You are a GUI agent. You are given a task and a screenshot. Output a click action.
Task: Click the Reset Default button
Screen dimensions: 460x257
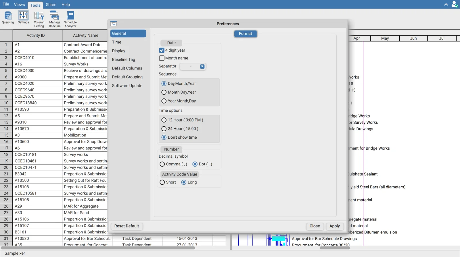126,226
